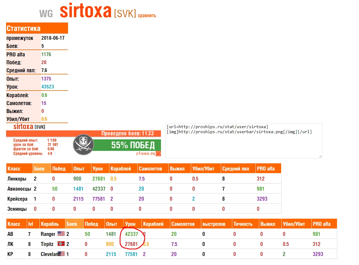Click the [SVK] clan tag
This screenshot has width=359, height=265.
(x=125, y=13)
